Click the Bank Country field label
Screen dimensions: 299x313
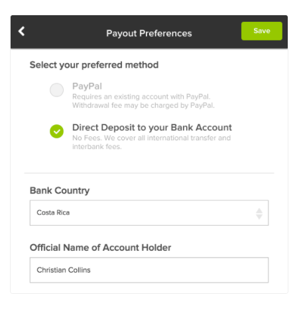coord(60,191)
